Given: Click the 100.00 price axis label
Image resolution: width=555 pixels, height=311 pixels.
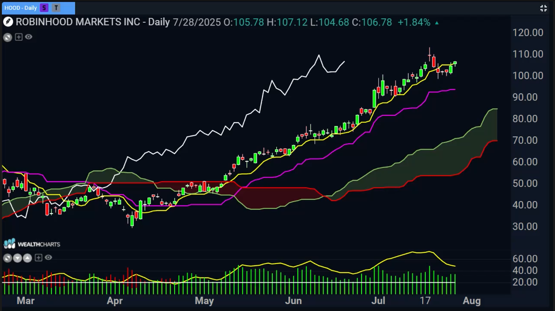Looking at the screenshot, I should coord(528,75).
